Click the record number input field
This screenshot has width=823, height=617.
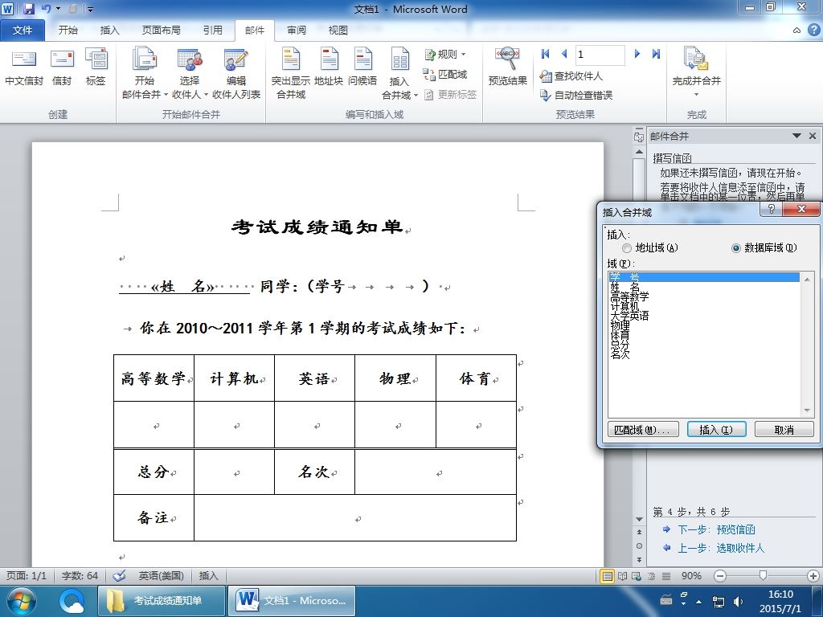[600, 54]
